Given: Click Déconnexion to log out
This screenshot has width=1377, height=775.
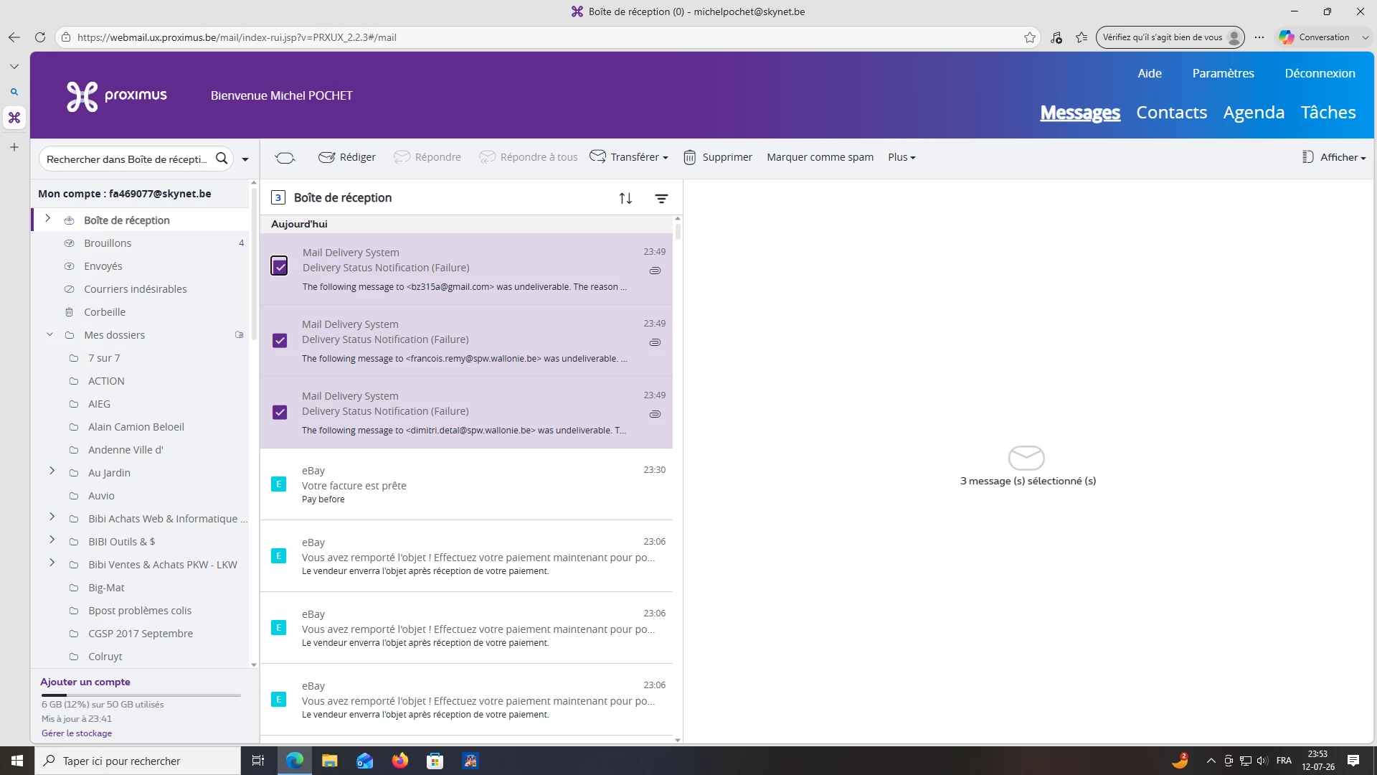Looking at the screenshot, I should 1320,73.
